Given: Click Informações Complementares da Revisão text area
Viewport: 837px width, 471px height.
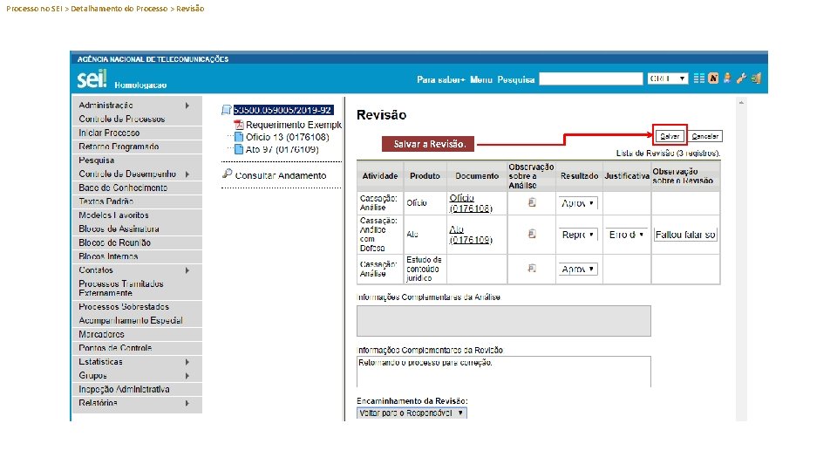Looking at the screenshot, I should (503, 372).
